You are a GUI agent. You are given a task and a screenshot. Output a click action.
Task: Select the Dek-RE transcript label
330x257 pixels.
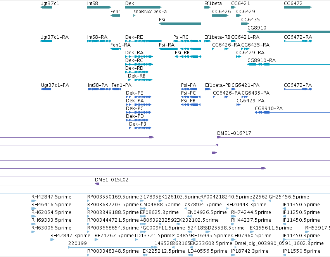[x=134, y=37]
